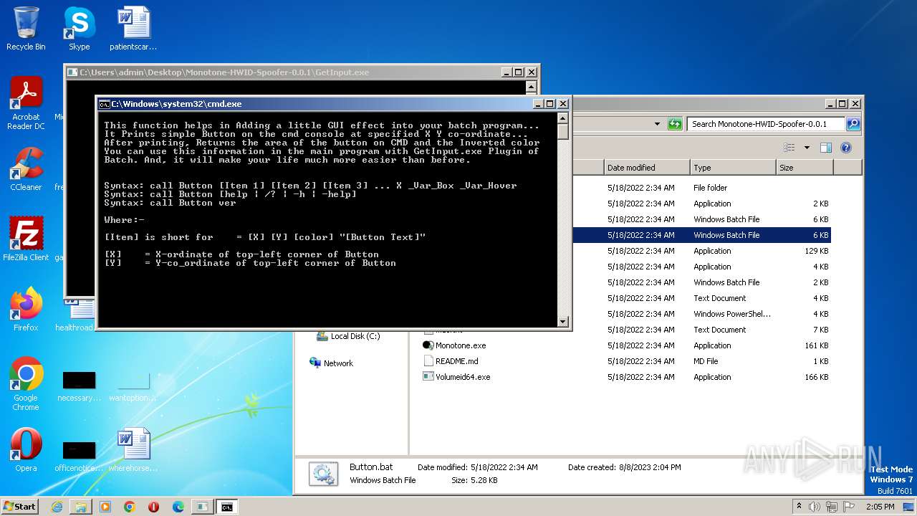Image resolution: width=917 pixels, height=516 pixels.
Task: Open the cmd.exe window system menu icon
Action: click(104, 104)
